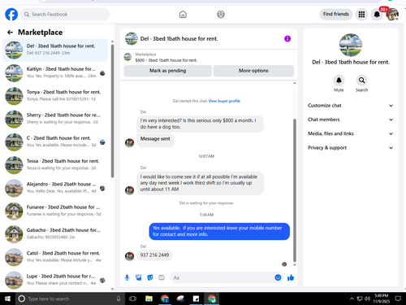
Task: Open Tessa 2bed 1bath conversation
Action: pos(55,165)
